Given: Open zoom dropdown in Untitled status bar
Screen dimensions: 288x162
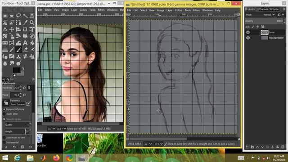Looking at the screenshot, I should [x=158, y=144].
